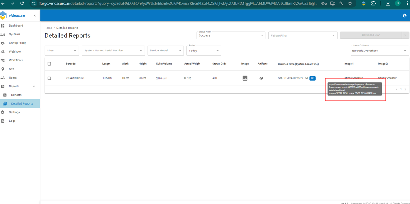
Task: Open the Period dropdown set to Today
Action: click(204, 51)
